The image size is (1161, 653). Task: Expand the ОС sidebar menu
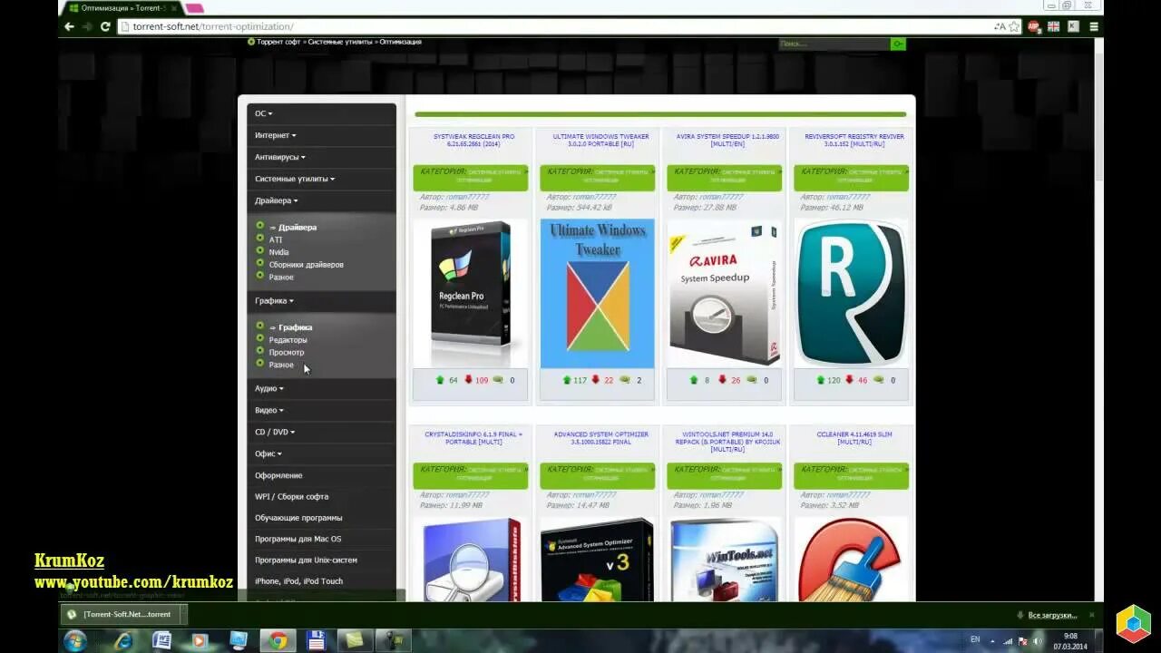tap(321, 113)
